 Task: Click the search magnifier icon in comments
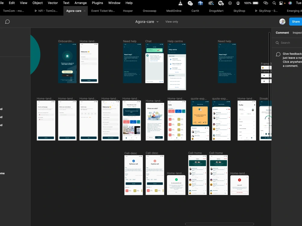tap(277, 43)
